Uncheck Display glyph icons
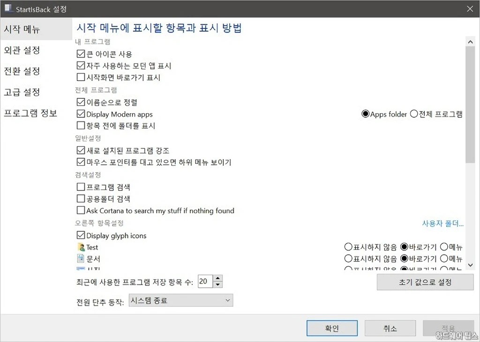480x342 pixels. coord(81,235)
